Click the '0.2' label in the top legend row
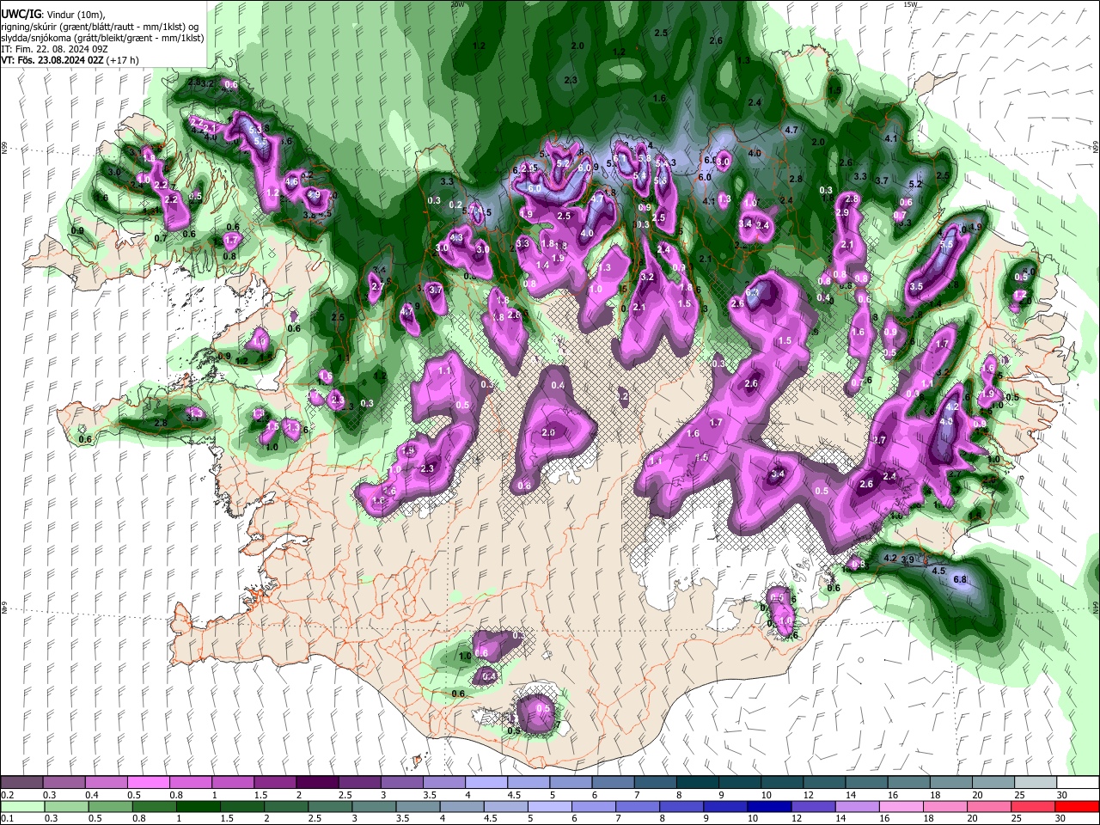Image resolution: width=1100 pixels, height=825 pixels. (6, 795)
